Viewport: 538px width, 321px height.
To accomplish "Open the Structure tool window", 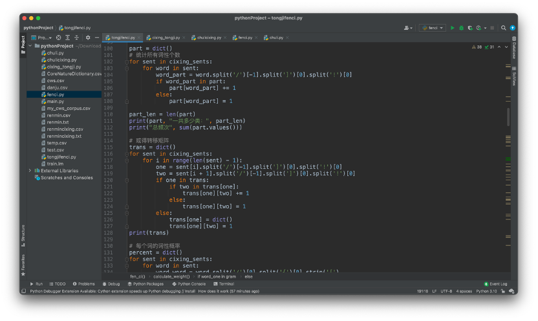I will click(x=23, y=236).
